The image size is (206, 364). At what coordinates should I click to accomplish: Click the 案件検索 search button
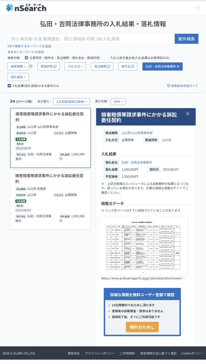coord(187,39)
